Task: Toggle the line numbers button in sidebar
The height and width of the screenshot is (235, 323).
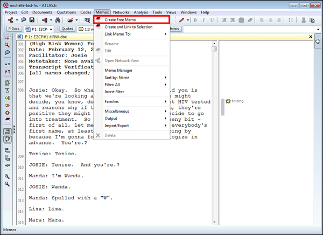Action: point(8,131)
